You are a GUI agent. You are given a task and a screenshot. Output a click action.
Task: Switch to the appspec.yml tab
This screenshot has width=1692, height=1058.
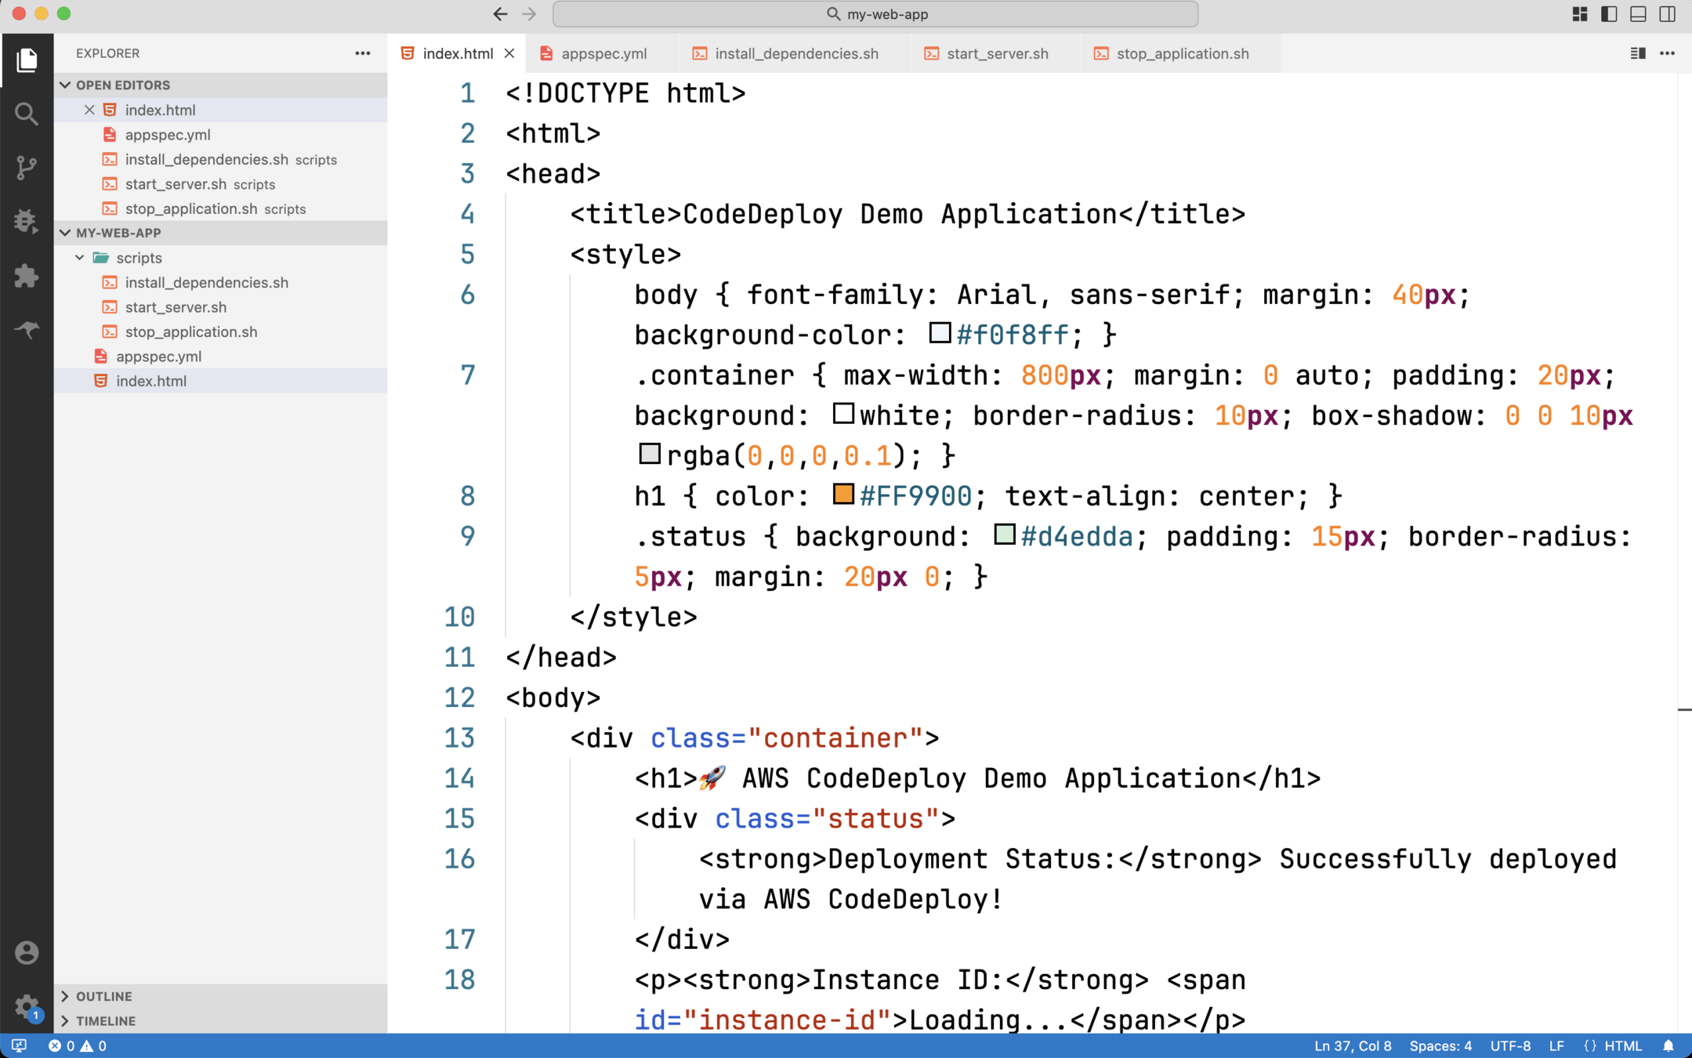[x=603, y=53]
